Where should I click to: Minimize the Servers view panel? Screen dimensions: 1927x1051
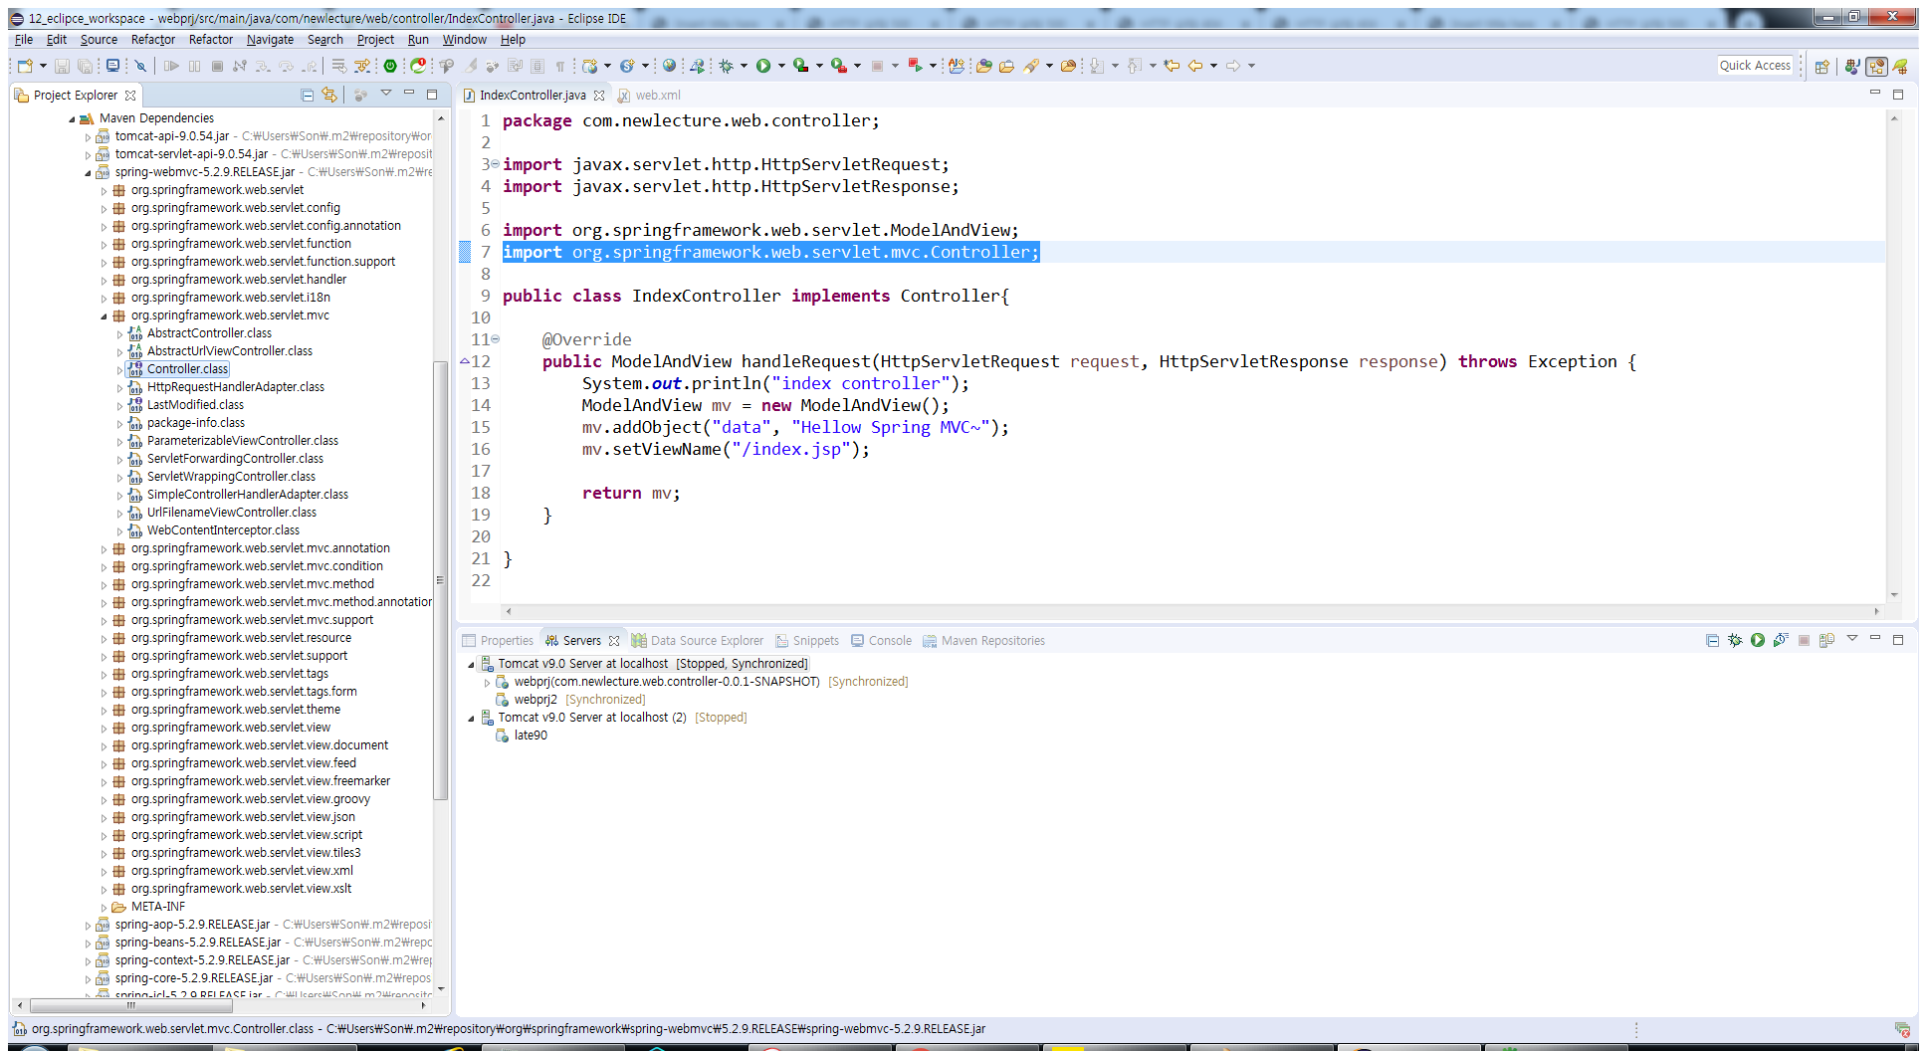(x=1875, y=639)
